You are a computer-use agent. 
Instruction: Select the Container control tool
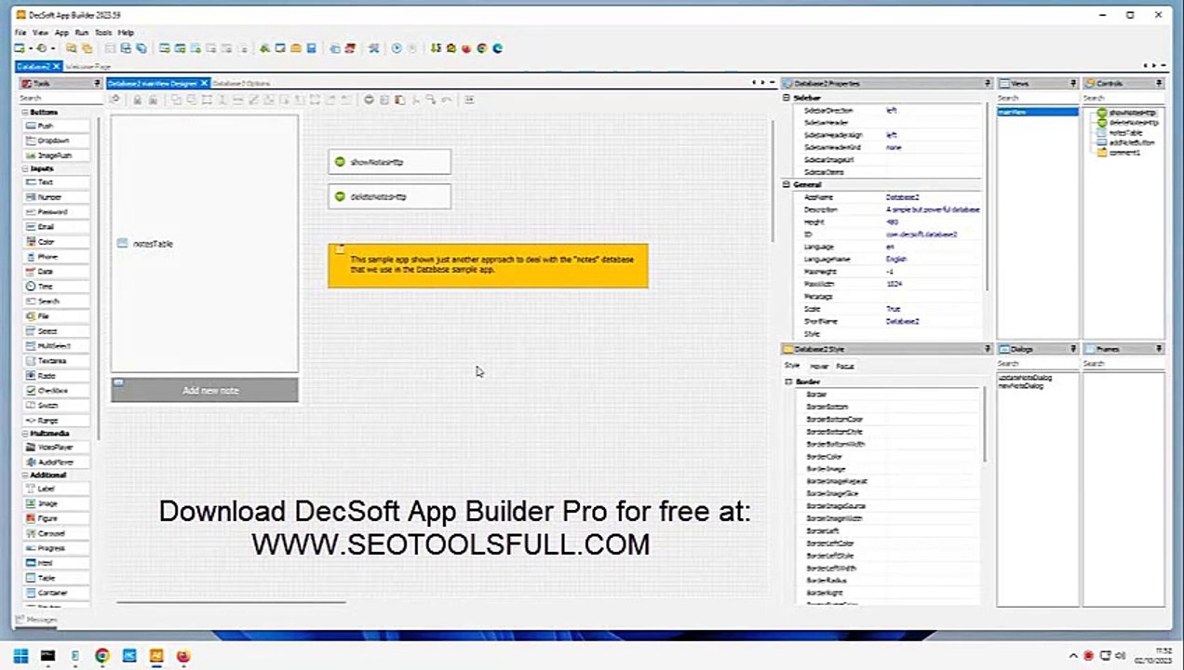click(x=58, y=593)
